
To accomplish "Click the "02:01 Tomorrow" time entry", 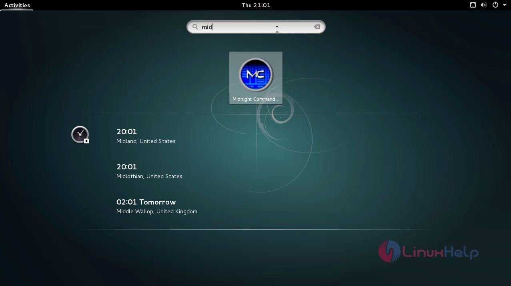I will tap(146, 202).
